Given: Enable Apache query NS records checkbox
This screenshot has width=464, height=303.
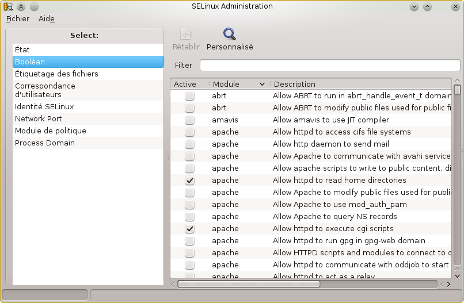Looking at the screenshot, I should [189, 217].
